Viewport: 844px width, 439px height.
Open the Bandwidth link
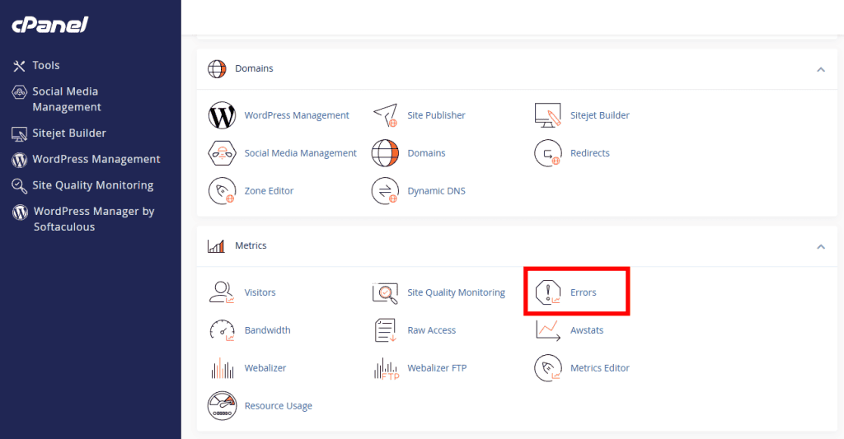268,330
